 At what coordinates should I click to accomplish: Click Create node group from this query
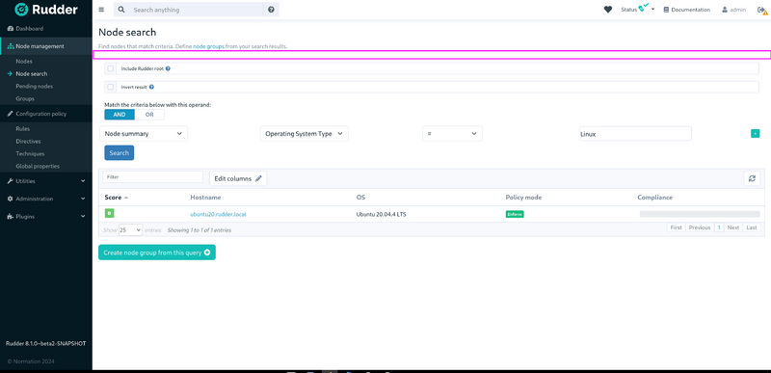[x=157, y=253]
